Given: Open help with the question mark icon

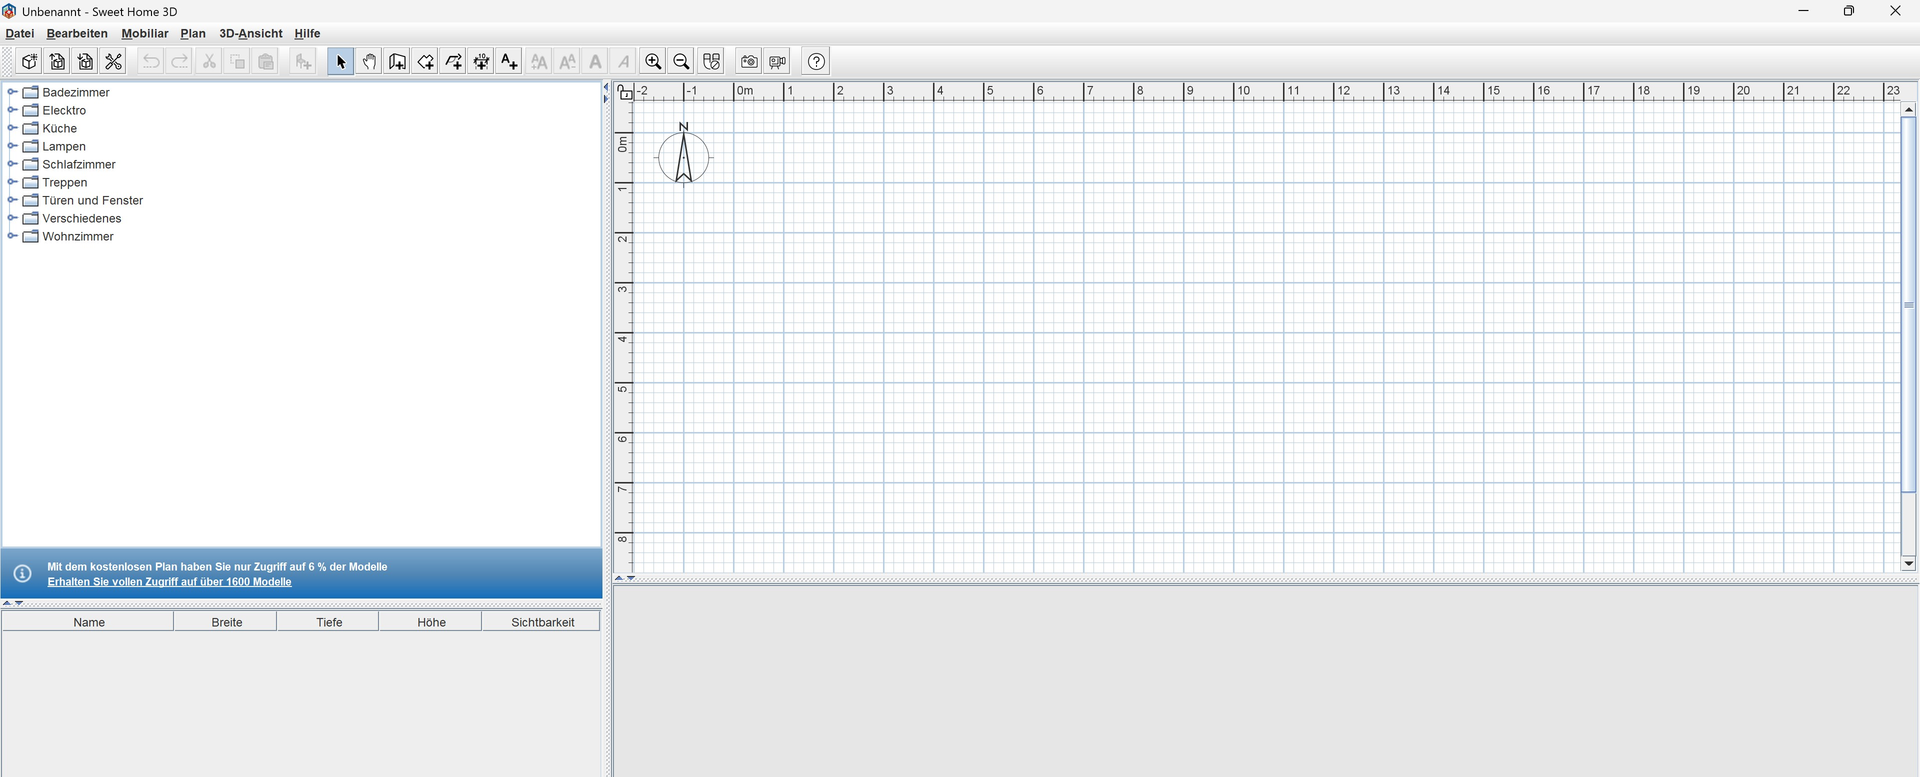Looking at the screenshot, I should pos(816,61).
